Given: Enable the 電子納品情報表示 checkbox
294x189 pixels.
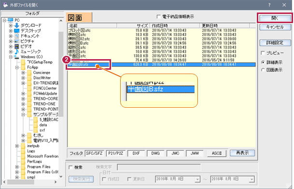Looking at the screenshot, I should click(x=159, y=17).
